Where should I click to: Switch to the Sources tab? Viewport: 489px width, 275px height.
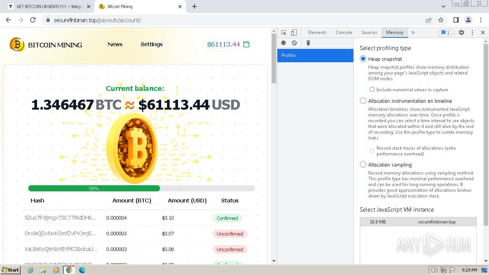click(x=369, y=32)
